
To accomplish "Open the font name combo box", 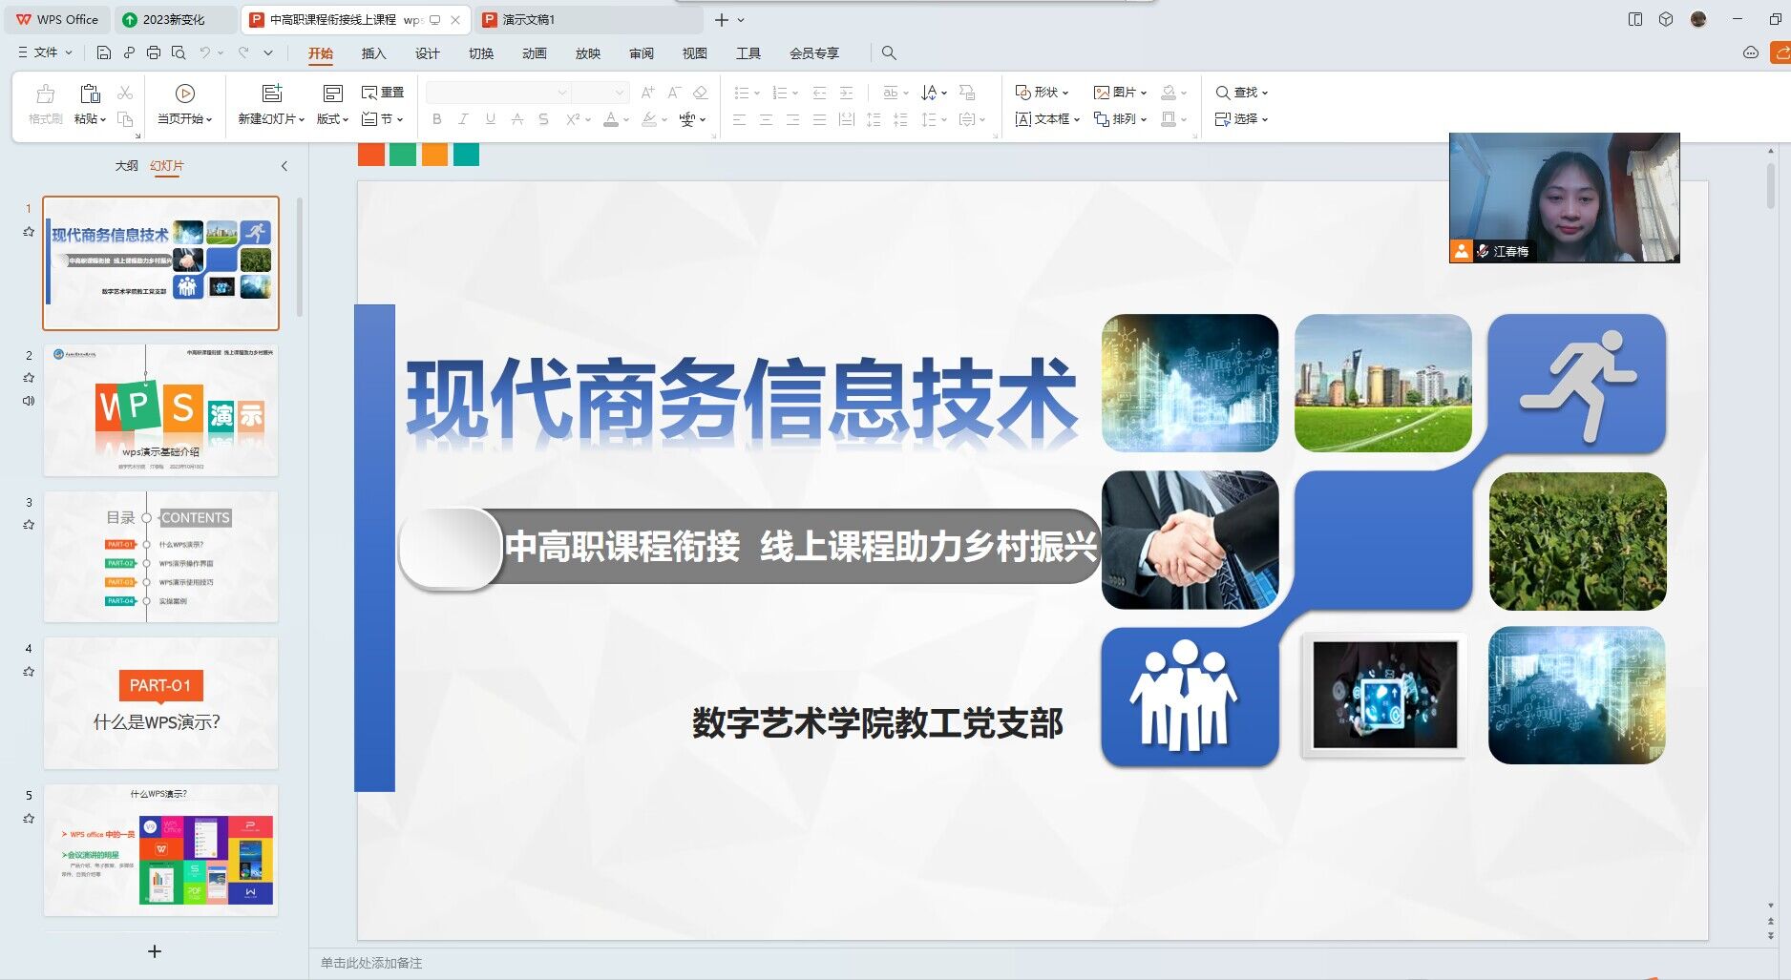I will [x=497, y=93].
